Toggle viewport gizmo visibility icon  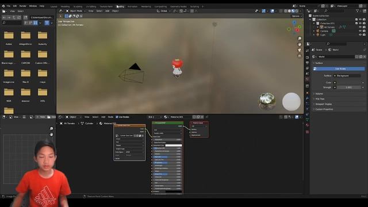(x=264, y=11)
